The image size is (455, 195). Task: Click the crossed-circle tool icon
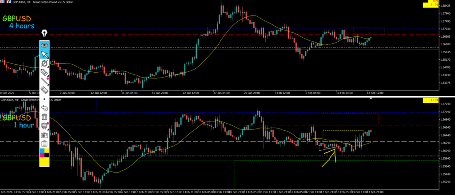click(x=44, y=63)
